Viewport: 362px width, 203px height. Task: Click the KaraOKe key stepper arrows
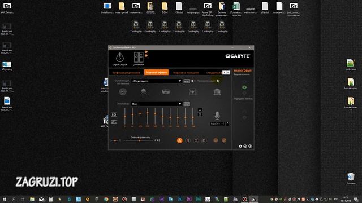tap(227, 123)
